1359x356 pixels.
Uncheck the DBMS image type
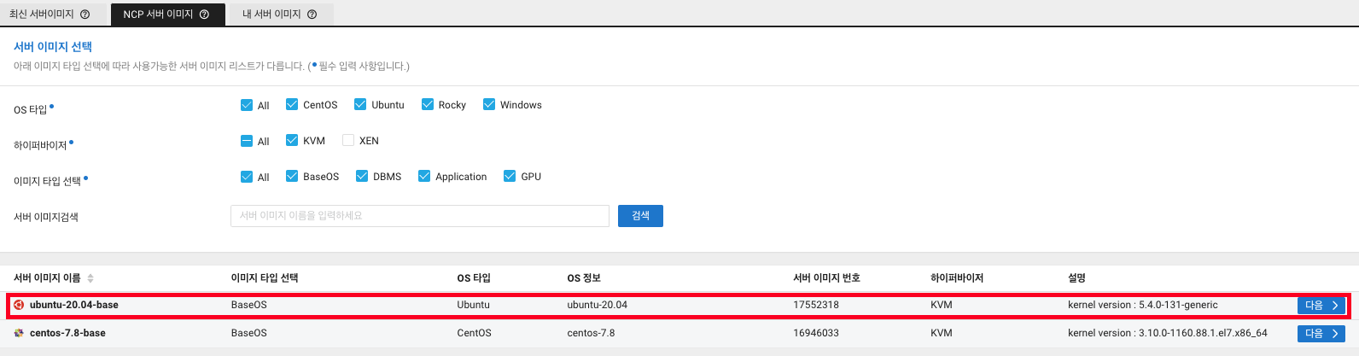(362, 176)
